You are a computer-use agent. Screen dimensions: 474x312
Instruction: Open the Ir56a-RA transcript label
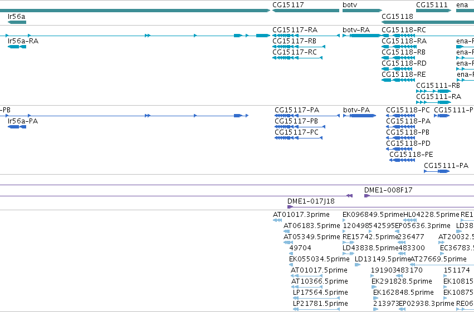click(x=23, y=41)
